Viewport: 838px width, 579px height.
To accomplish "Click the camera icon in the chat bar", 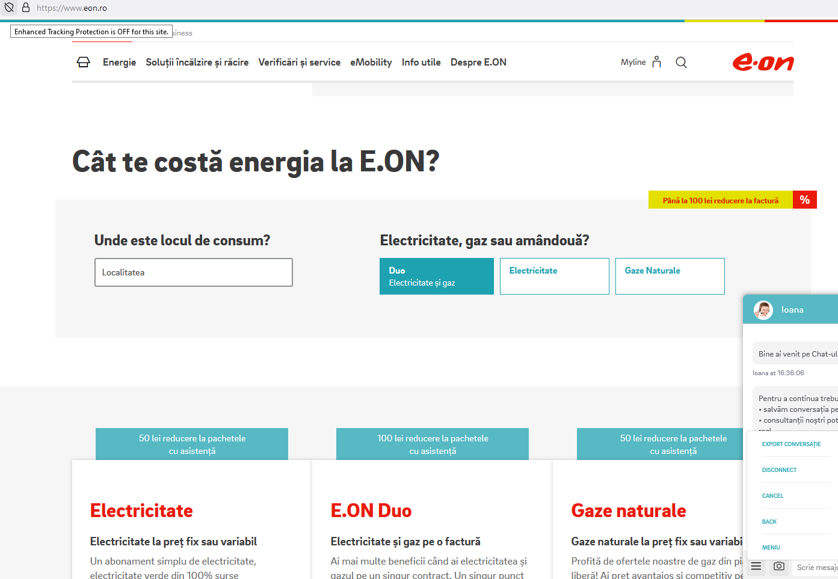I will (778, 566).
